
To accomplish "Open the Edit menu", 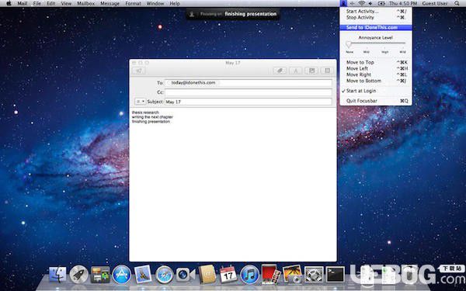I will 51,4.
